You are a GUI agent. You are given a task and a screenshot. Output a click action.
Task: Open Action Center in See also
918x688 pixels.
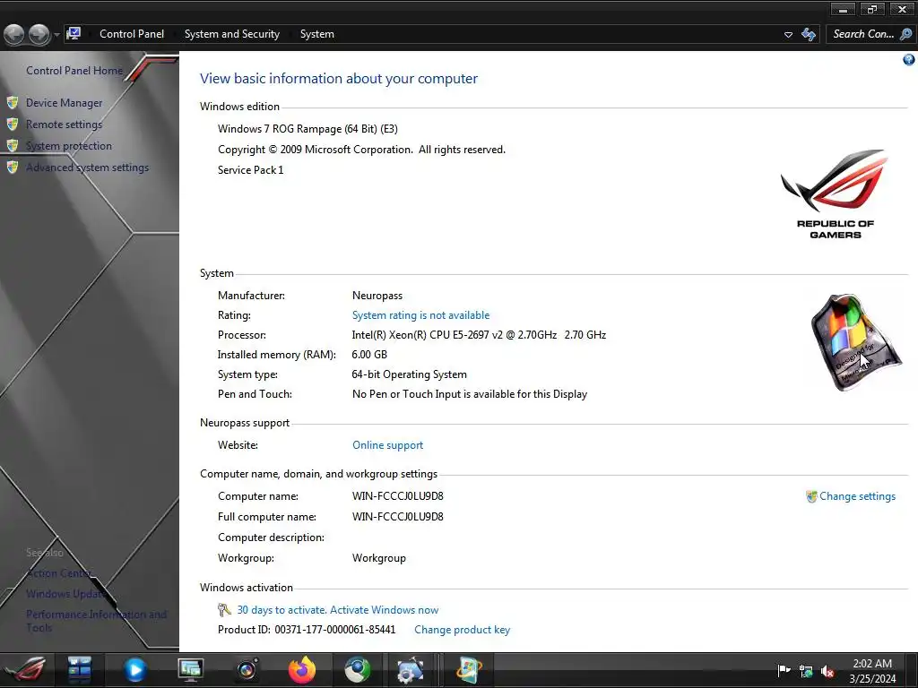point(58,573)
